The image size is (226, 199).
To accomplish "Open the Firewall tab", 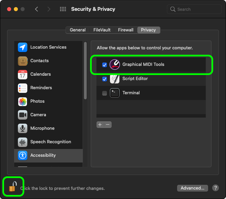I will [126, 30].
